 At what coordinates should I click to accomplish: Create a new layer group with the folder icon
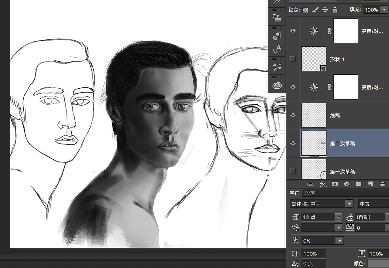pyautogui.click(x=359, y=184)
